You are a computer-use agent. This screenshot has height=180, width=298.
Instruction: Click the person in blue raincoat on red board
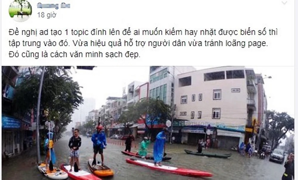160,147
